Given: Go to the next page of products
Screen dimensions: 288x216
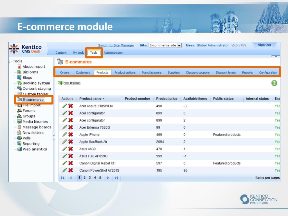Looking at the screenshot, I should (x=108, y=178).
